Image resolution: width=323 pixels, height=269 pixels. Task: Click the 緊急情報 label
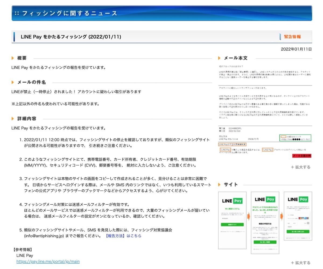(x=292, y=37)
